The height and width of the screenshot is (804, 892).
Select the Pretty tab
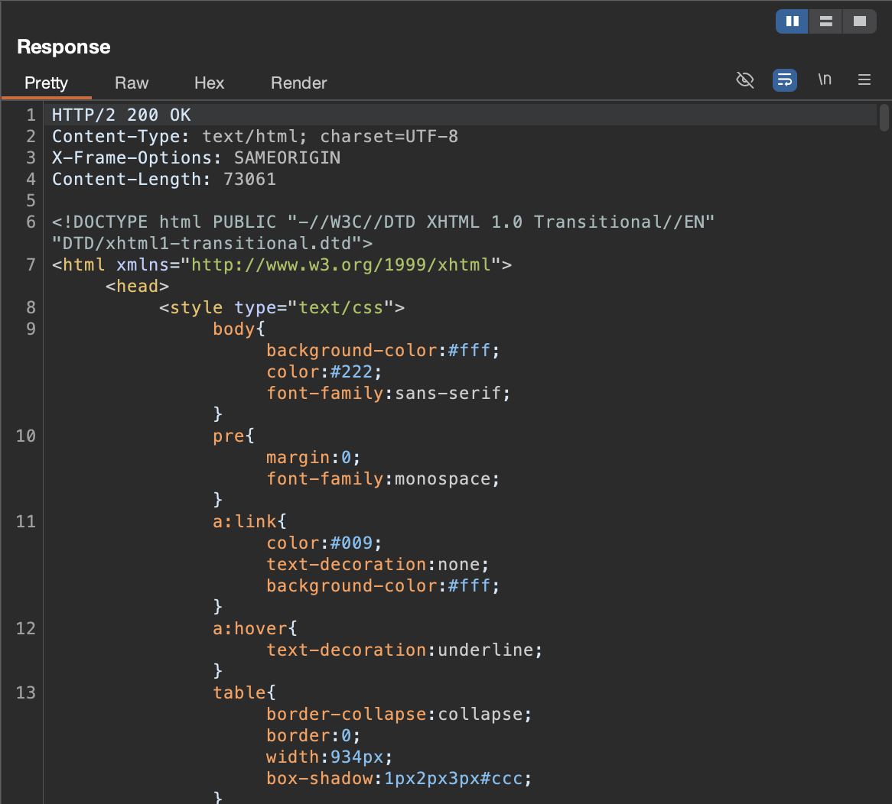46,83
